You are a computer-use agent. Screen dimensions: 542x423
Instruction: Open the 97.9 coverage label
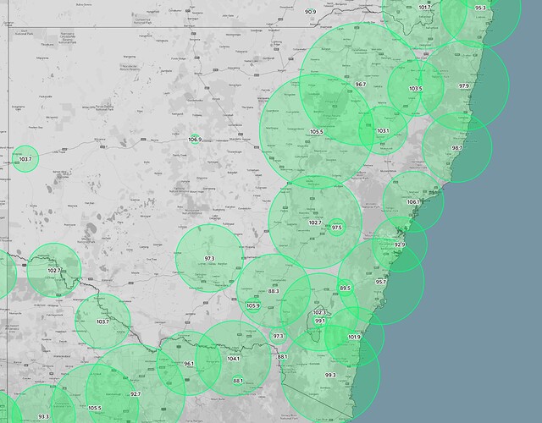[x=464, y=86]
